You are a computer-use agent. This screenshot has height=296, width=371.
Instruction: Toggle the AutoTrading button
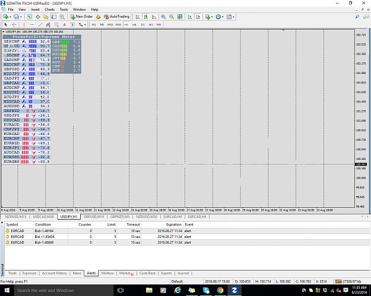(x=117, y=17)
